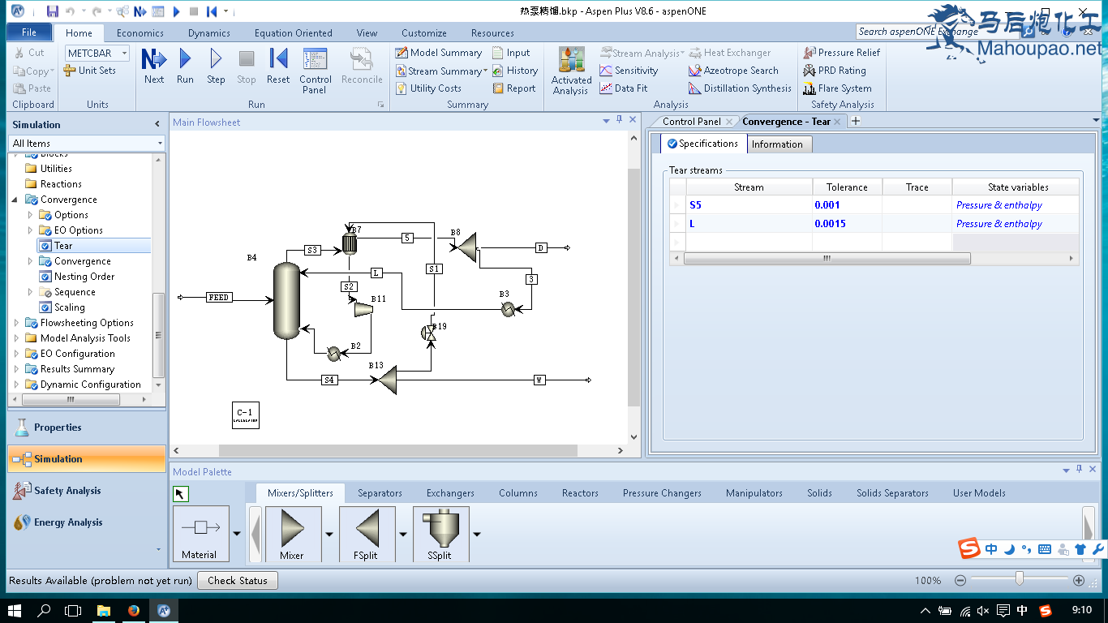Expand Flowsheeting Options tree node

[x=17, y=323]
